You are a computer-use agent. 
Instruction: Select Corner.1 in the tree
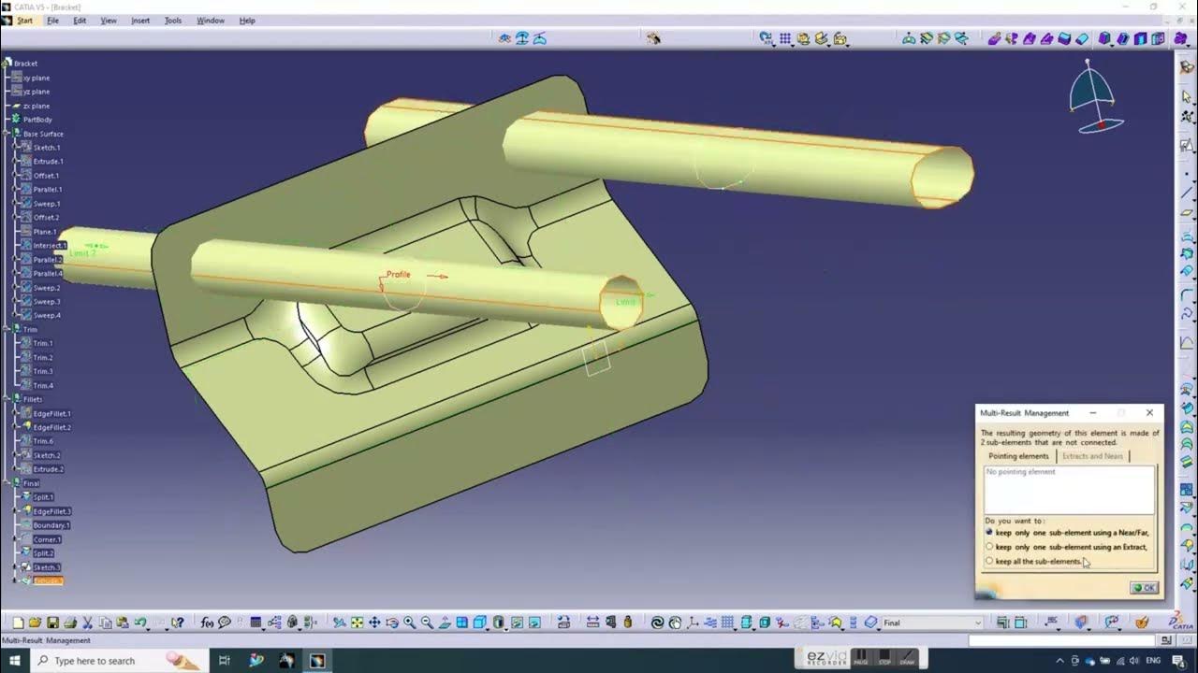[47, 539]
